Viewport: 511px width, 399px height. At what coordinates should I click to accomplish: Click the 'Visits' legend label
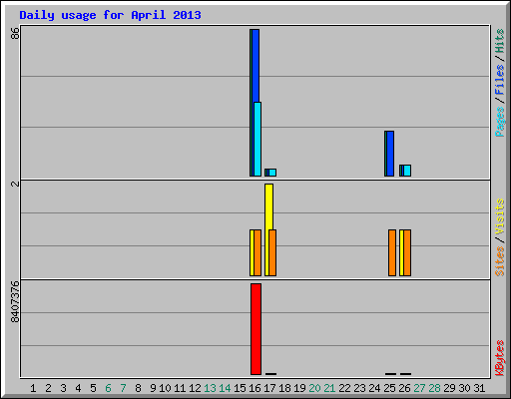[x=500, y=217]
